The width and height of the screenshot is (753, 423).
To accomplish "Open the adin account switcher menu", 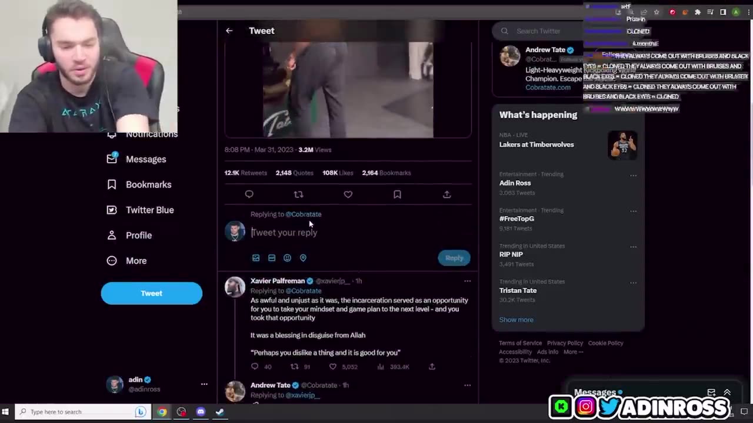I will coord(204,384).
